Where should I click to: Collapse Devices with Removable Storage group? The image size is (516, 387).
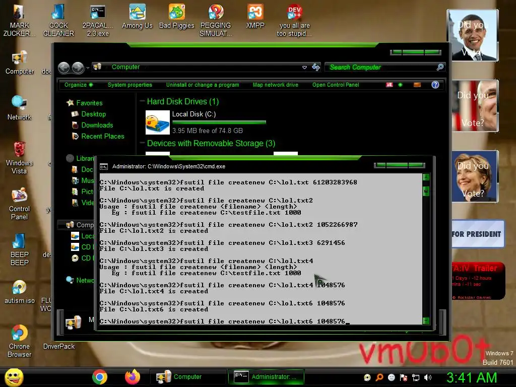point(143,143)
